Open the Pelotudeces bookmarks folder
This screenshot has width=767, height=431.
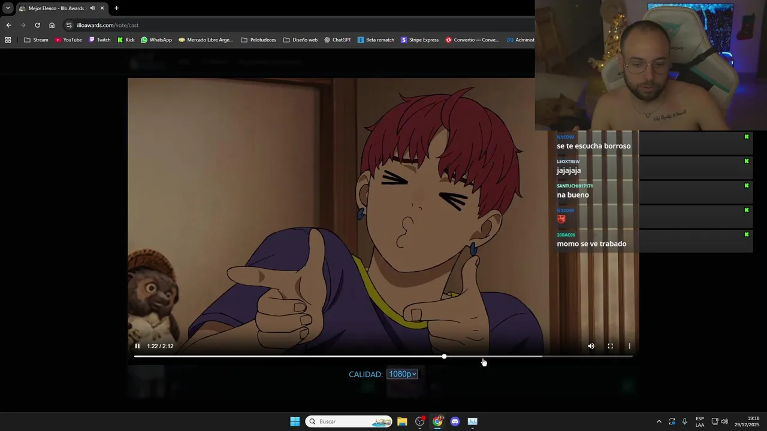258,40
